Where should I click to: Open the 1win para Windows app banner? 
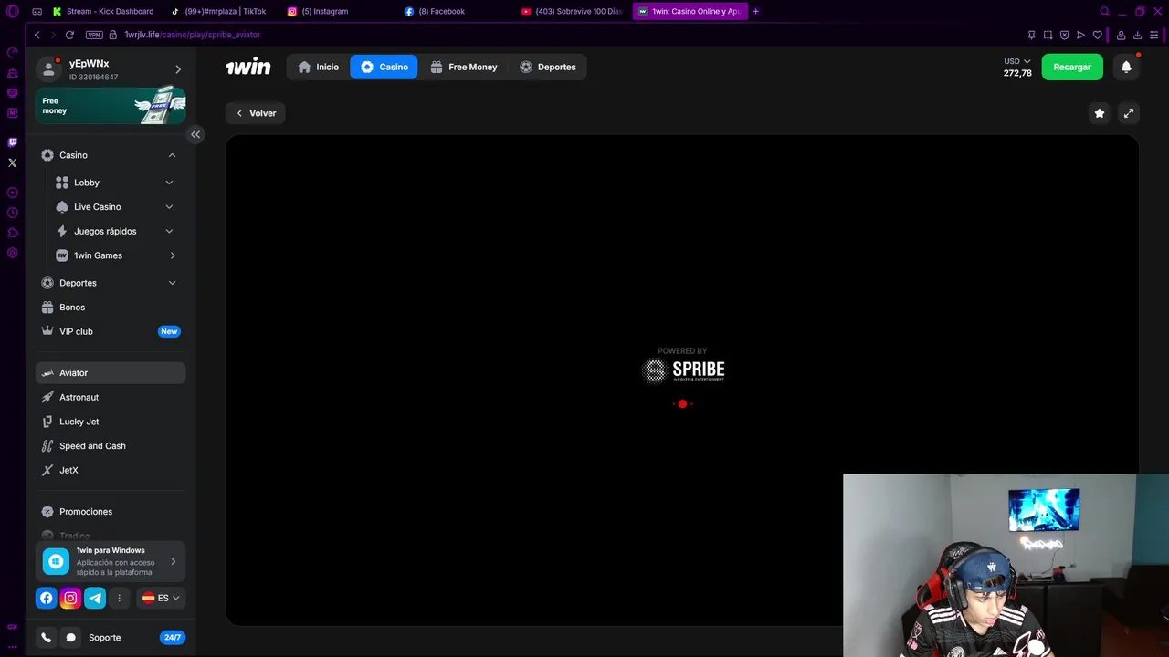(111, 561)
